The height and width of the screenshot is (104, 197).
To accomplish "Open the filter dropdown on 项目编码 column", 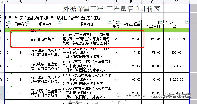I will [28, 22].
